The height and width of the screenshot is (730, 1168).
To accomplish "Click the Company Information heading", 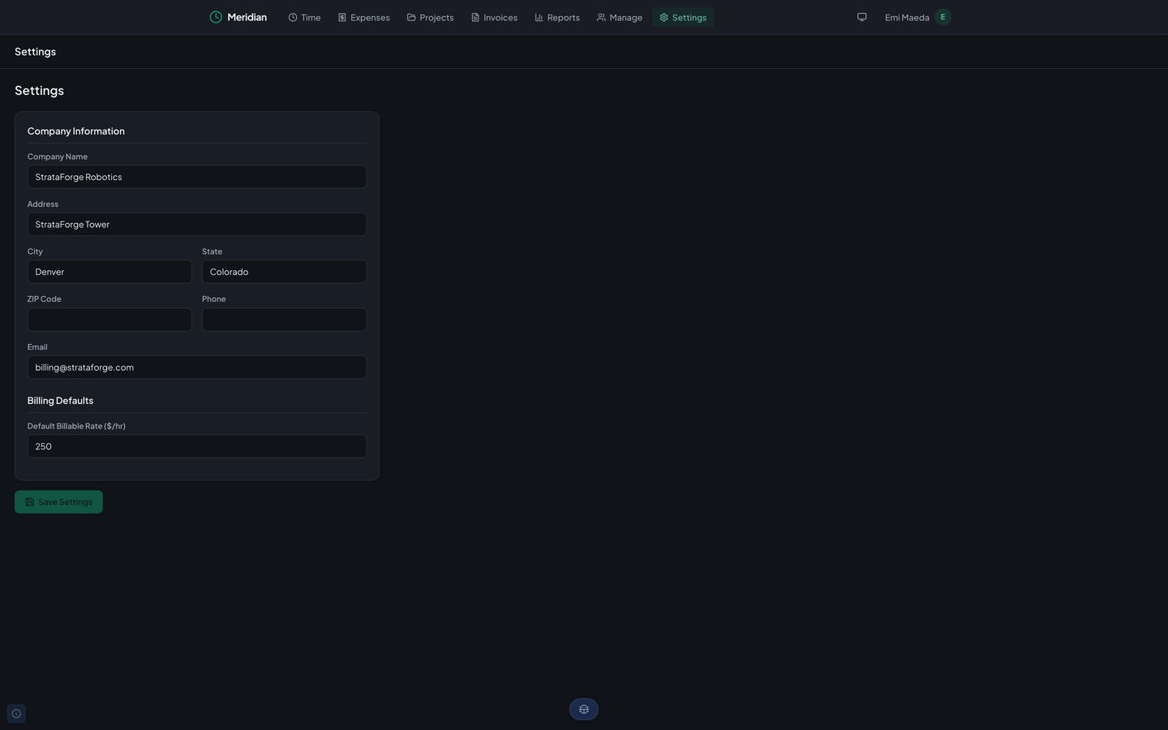I will point(76,131).
